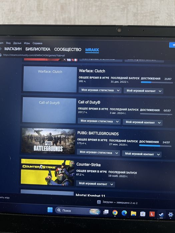Expand Call of Duty game statistics dropdown
The width and height of the screenshot is (175, 233).
99,121
